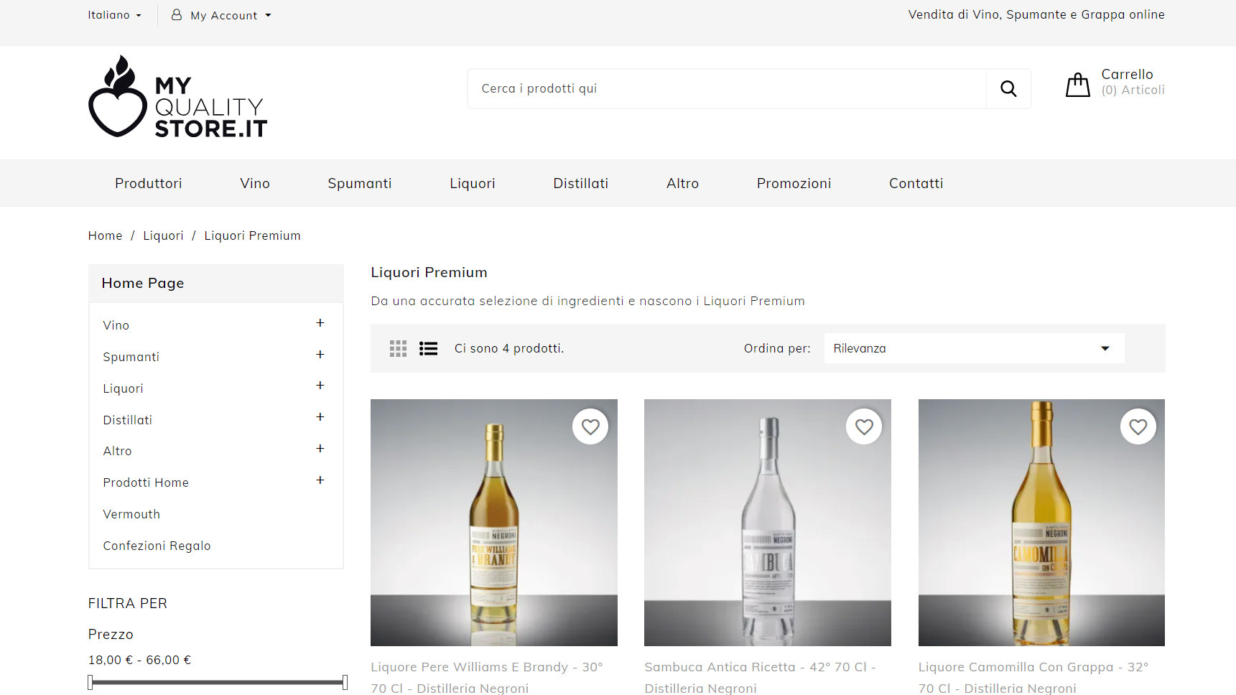
Task: Open Spumanti in the main navigation
Action: [x=359, y=184]
